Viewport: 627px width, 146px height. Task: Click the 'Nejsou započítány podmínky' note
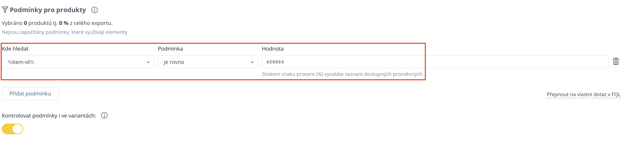(x=65, y=32)
